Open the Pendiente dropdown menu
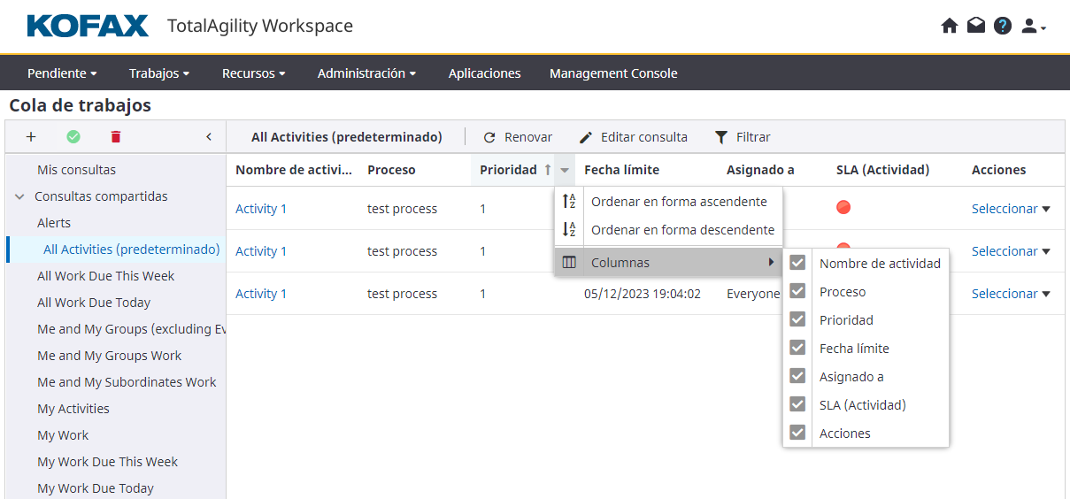1070x499 pixels. pos(62,73)
